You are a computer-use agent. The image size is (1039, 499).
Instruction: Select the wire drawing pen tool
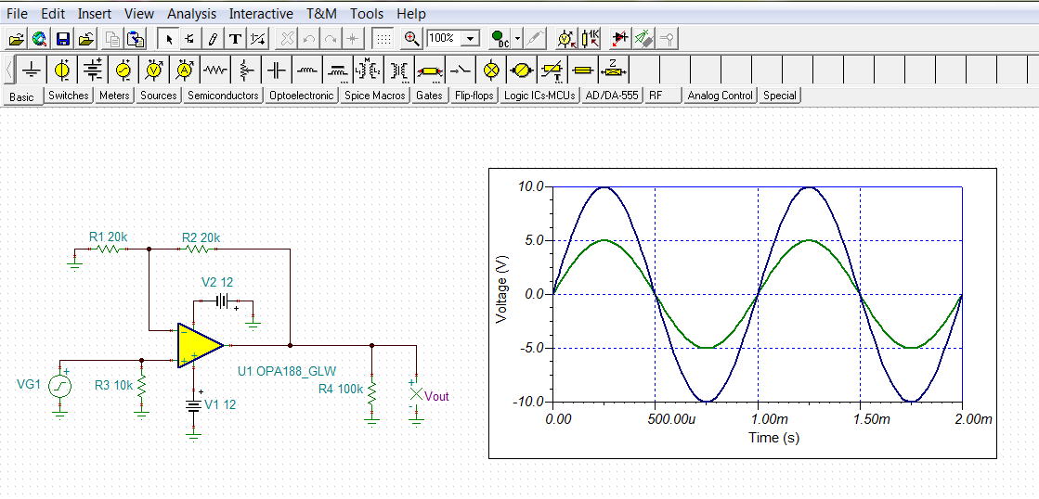point(213,39)
